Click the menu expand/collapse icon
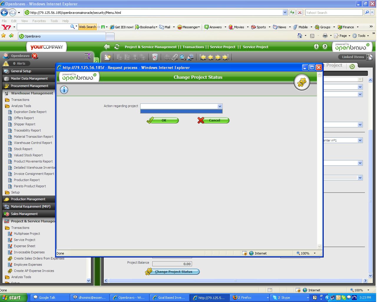Screen dimensions: 377x302 (x=87, y=56)
